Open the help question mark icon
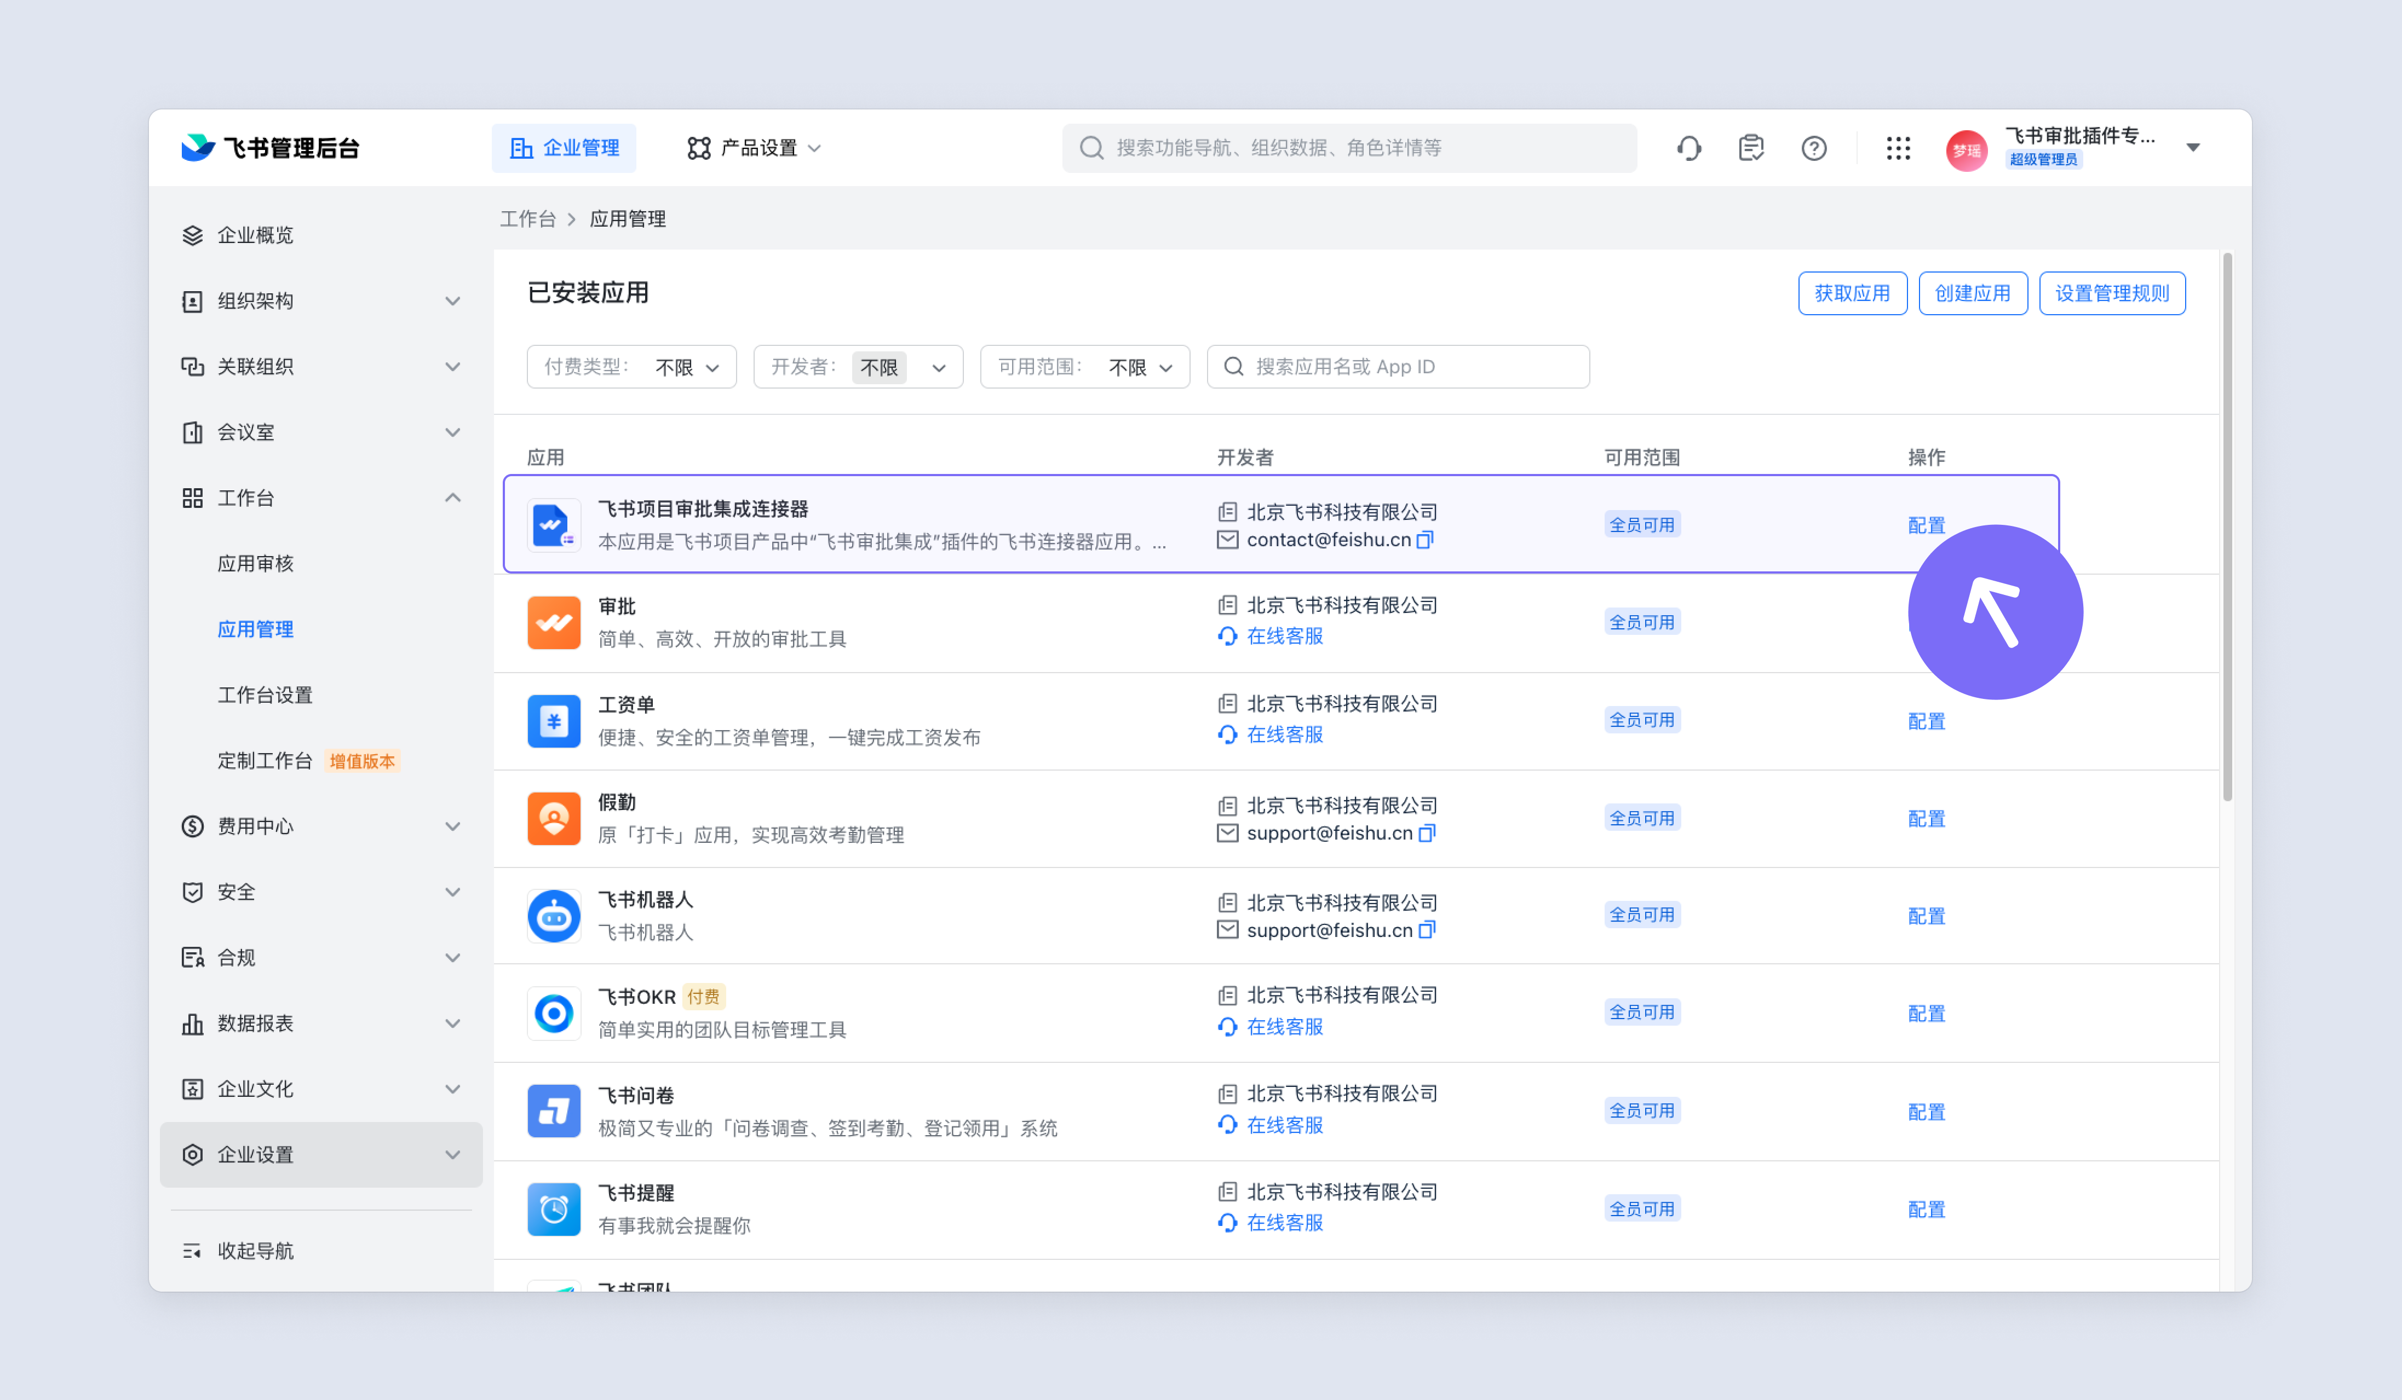Viewport: 2402px width, 1400px height. (x=1814, y=148)
